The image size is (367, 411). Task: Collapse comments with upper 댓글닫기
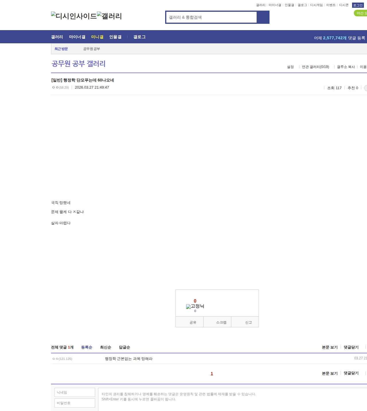click(351, 347)
